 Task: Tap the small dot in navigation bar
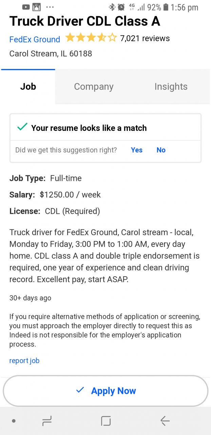pyautogui.click(x=14, y=421)
